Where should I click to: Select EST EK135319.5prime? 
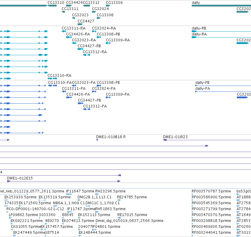pos(55,197)
